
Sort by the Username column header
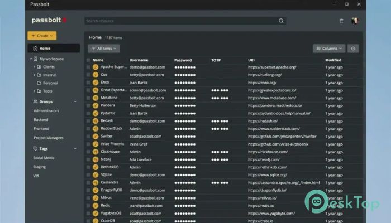(139, 60)
